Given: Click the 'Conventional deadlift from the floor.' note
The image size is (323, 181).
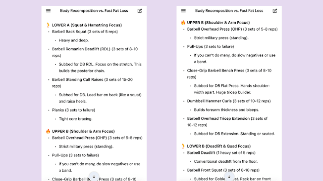Looking at the screenshot, I should [x=226, y=162].
